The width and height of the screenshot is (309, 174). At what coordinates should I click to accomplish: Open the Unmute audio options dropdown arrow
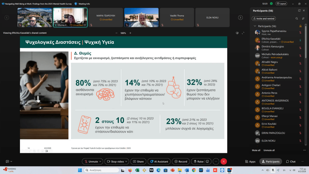pyautogui.click(x=100, y=162)
